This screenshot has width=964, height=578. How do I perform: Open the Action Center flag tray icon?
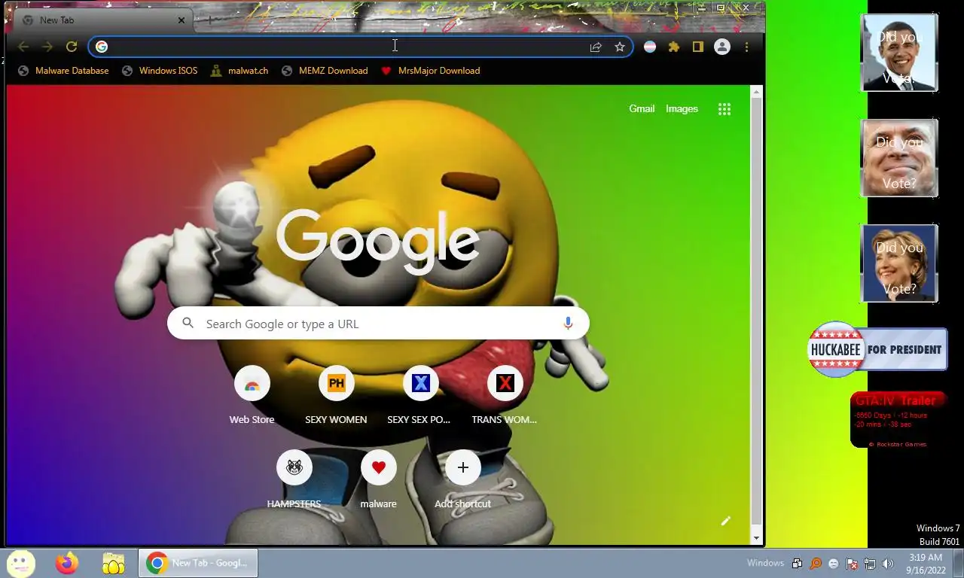(x=852, y=563)
